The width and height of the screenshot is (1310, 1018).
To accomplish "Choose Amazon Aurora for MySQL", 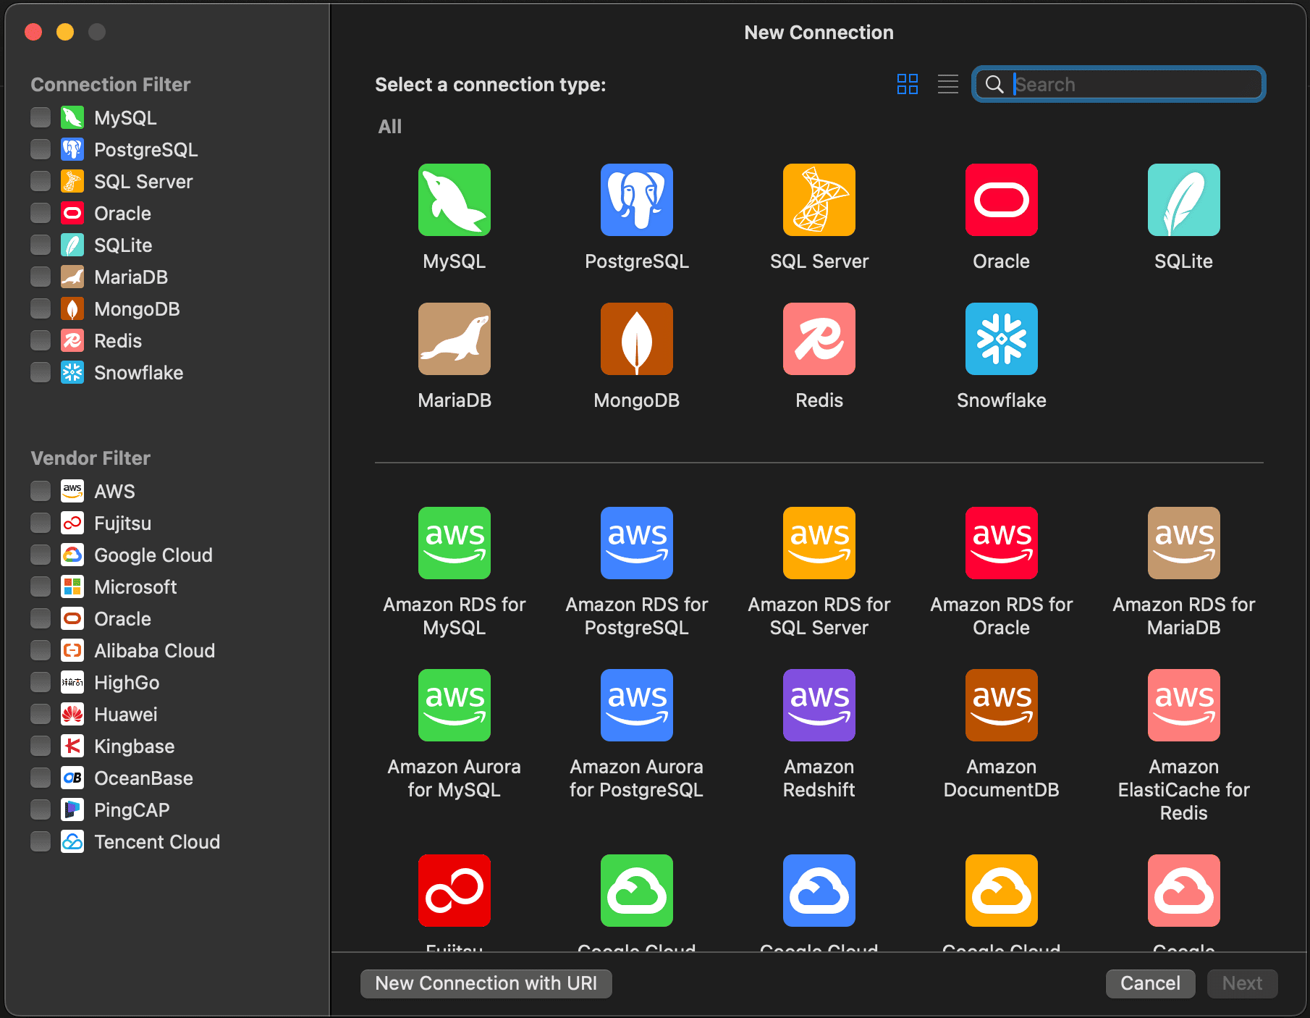I will click(455, 705).
